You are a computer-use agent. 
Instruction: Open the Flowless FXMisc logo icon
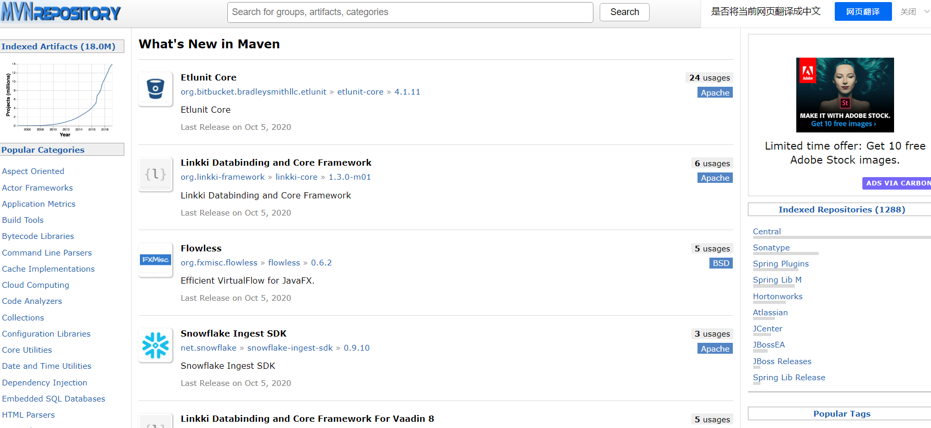pyautogui.click(x=156, y=260)
